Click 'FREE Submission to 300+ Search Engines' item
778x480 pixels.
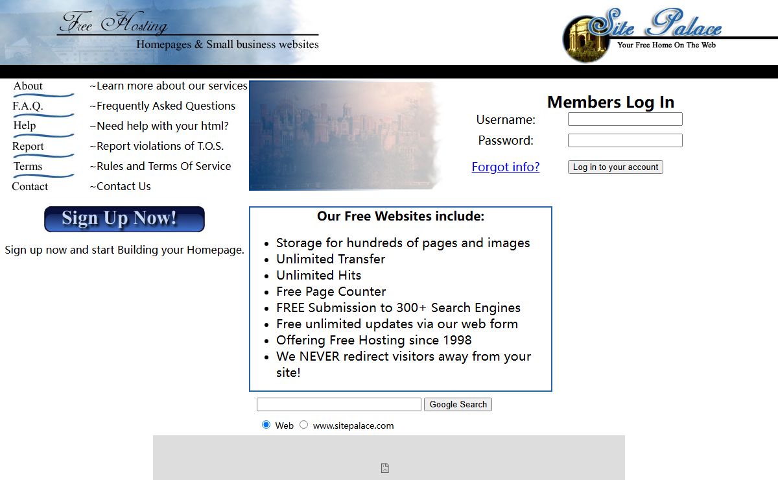coord(399,307)
